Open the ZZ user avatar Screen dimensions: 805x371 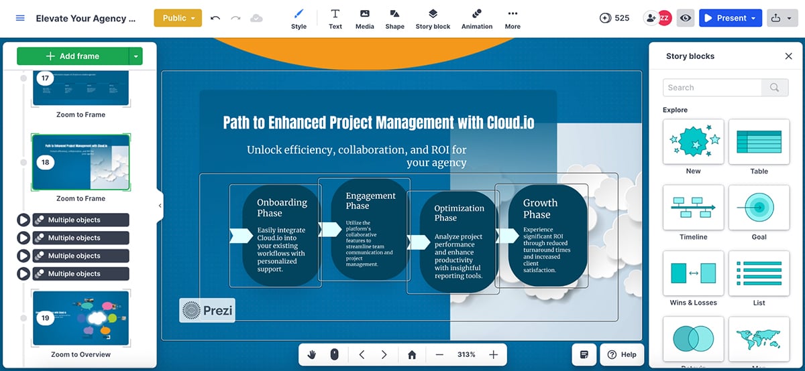coord(664,18)
